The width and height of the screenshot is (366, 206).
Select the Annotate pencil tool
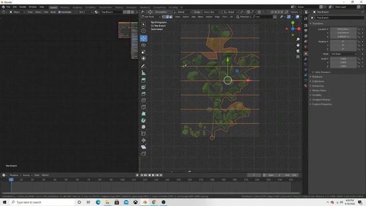144,66
